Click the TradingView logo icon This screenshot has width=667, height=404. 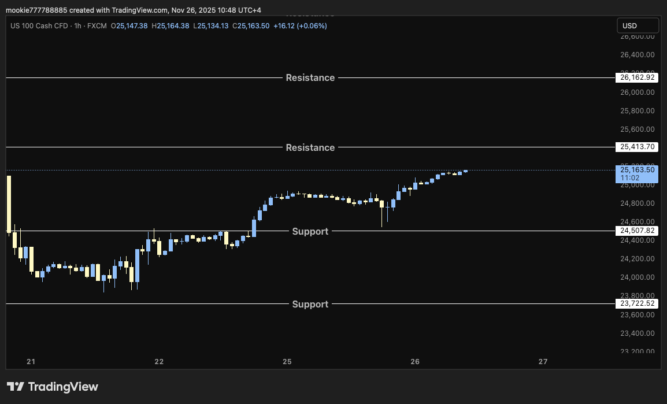click(x=15, y=387)
